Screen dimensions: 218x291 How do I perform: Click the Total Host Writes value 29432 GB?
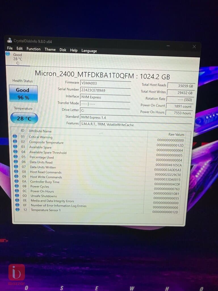click(x=181, y=93)
